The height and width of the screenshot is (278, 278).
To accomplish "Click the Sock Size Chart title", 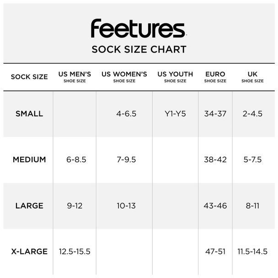I will [139, 49].
